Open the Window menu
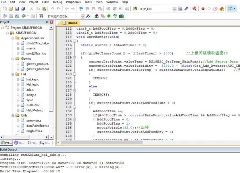Viewport: 240px width, 173px height. (112, 2)
